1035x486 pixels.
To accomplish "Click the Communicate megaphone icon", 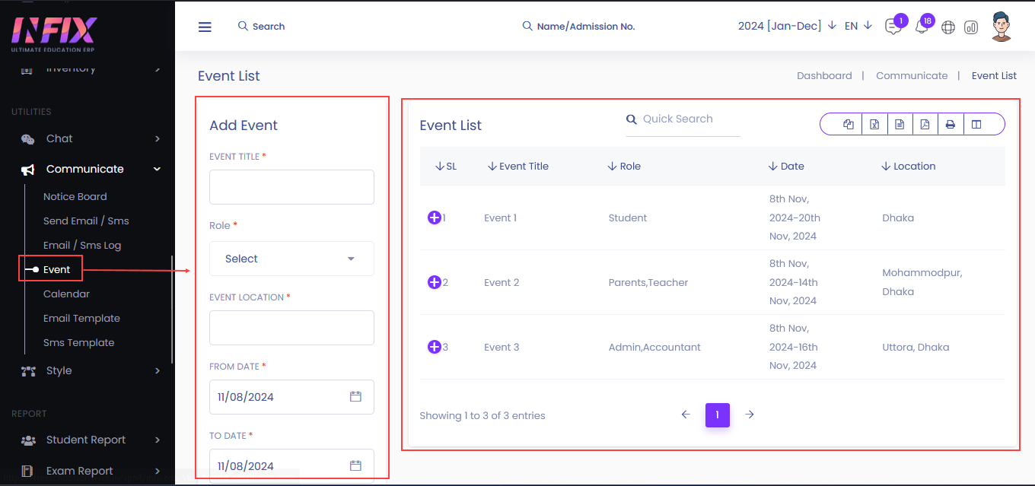I will tap(28, 170).
